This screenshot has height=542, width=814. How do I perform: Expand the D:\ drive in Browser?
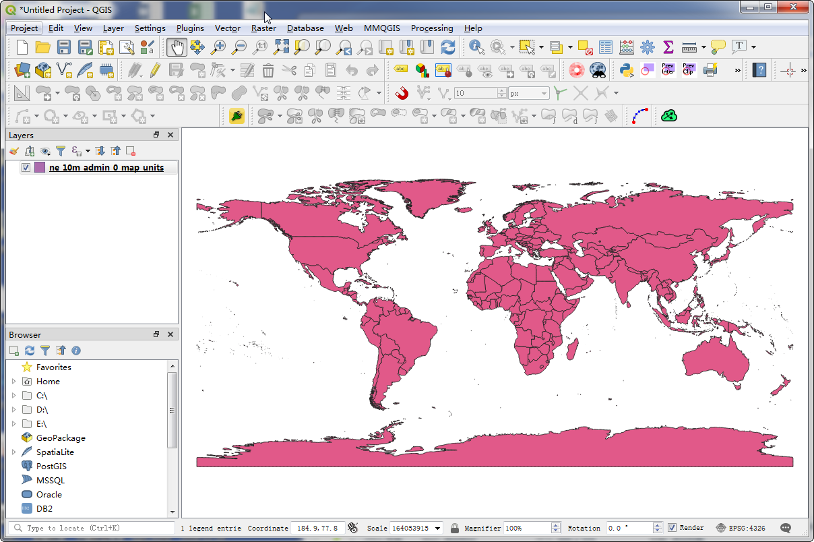(13, 410)
